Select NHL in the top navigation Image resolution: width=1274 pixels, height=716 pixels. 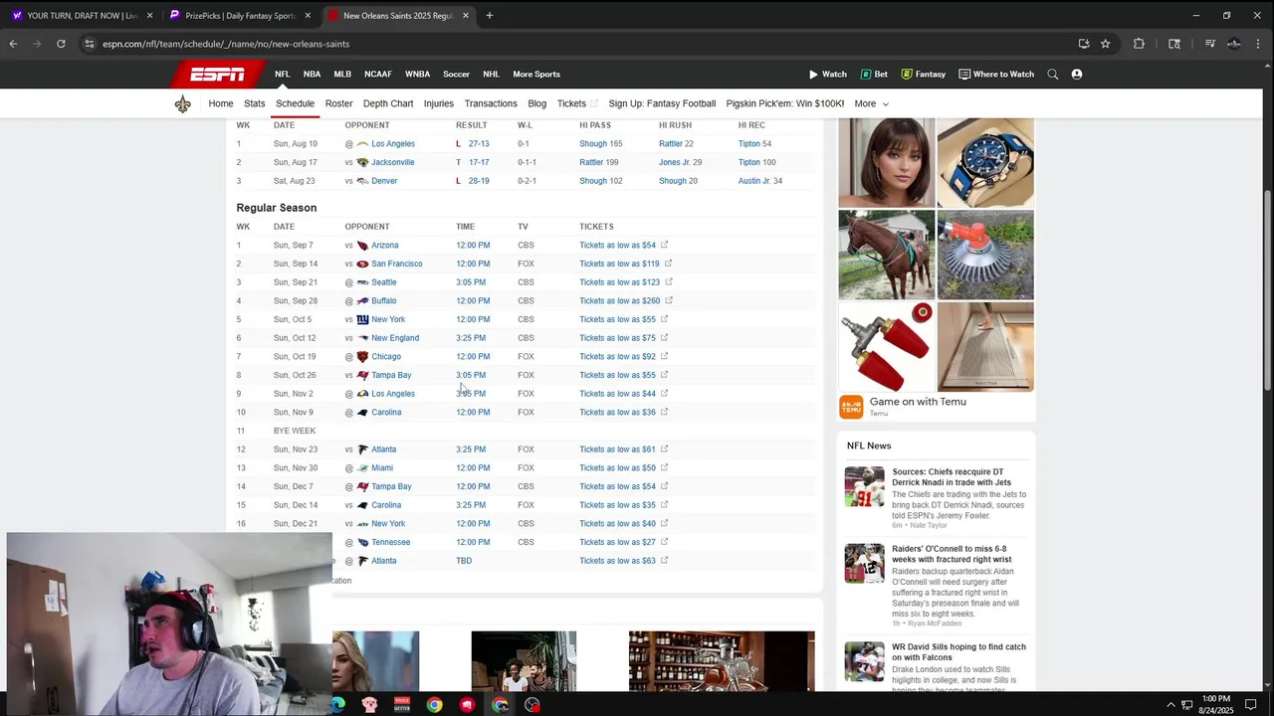pos(491,75)
